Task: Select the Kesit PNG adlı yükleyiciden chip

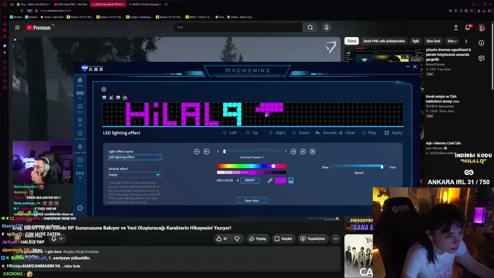Action: 384,41
